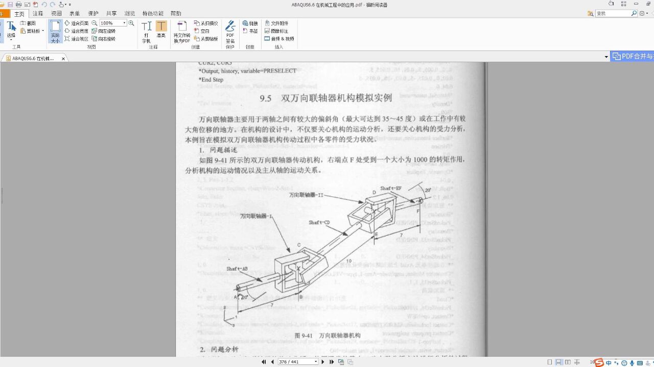Screen dimensions: 654x367
Task: Open the zoom percentage dropdown
Action: pos(124,22)
